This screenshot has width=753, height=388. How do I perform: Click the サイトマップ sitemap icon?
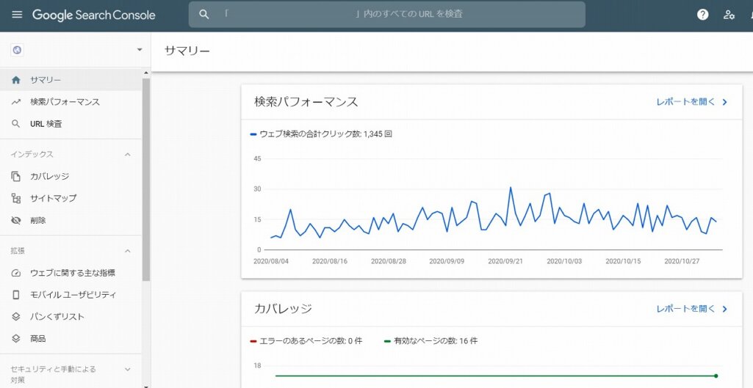[16, 198]
